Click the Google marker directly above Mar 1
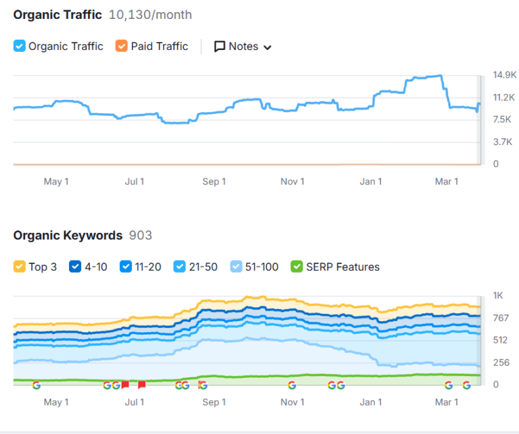519x434 pixels. pyautogui.click(x=449, y=385)
